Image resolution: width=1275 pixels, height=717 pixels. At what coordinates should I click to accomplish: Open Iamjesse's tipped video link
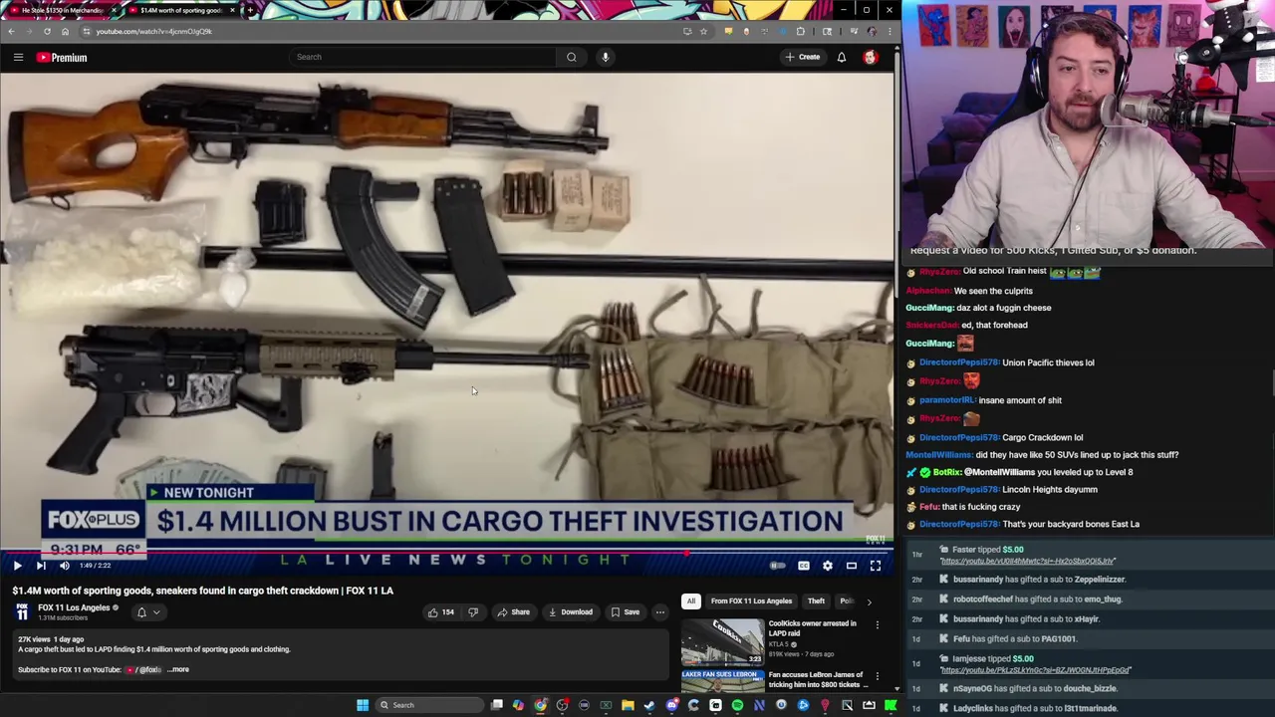click(x=1035, y=670)
